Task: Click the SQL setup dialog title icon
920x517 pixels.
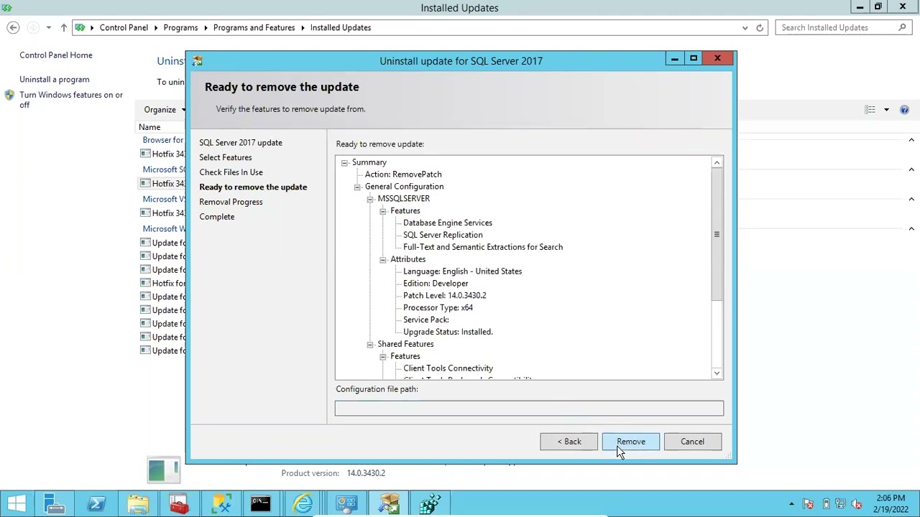Action: [x=198, y=60]
